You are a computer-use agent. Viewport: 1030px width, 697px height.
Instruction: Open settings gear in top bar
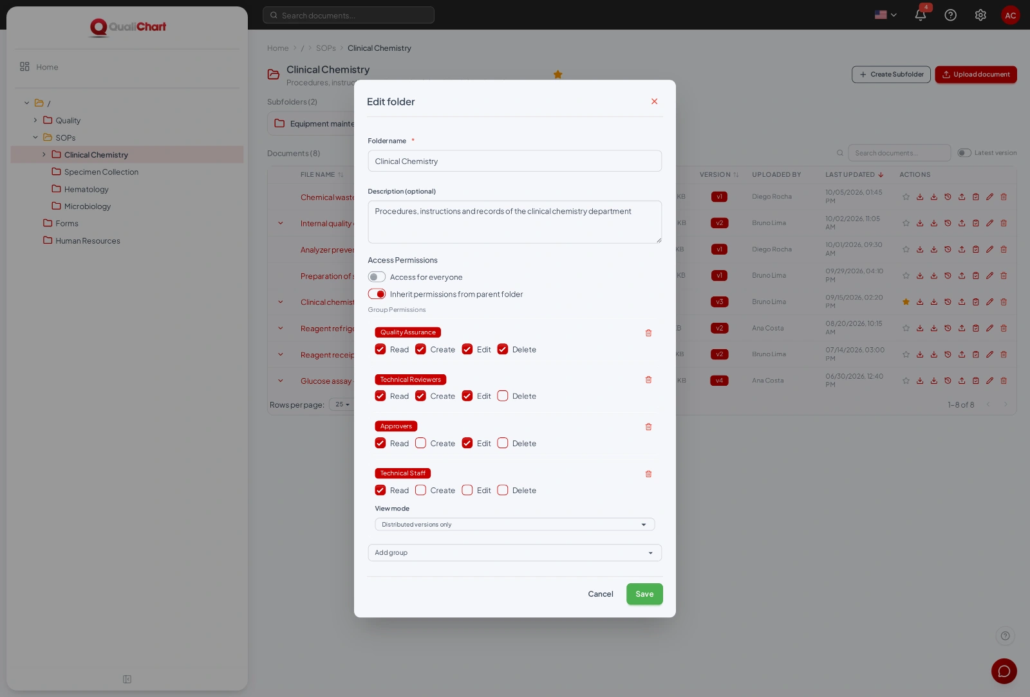click(980, 15)
